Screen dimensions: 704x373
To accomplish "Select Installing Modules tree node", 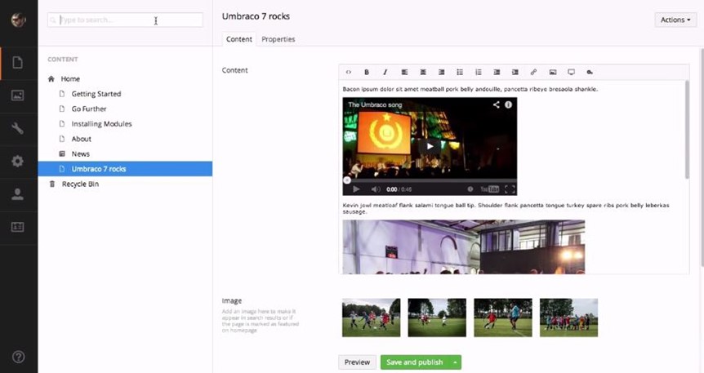I will pos(101,124).
